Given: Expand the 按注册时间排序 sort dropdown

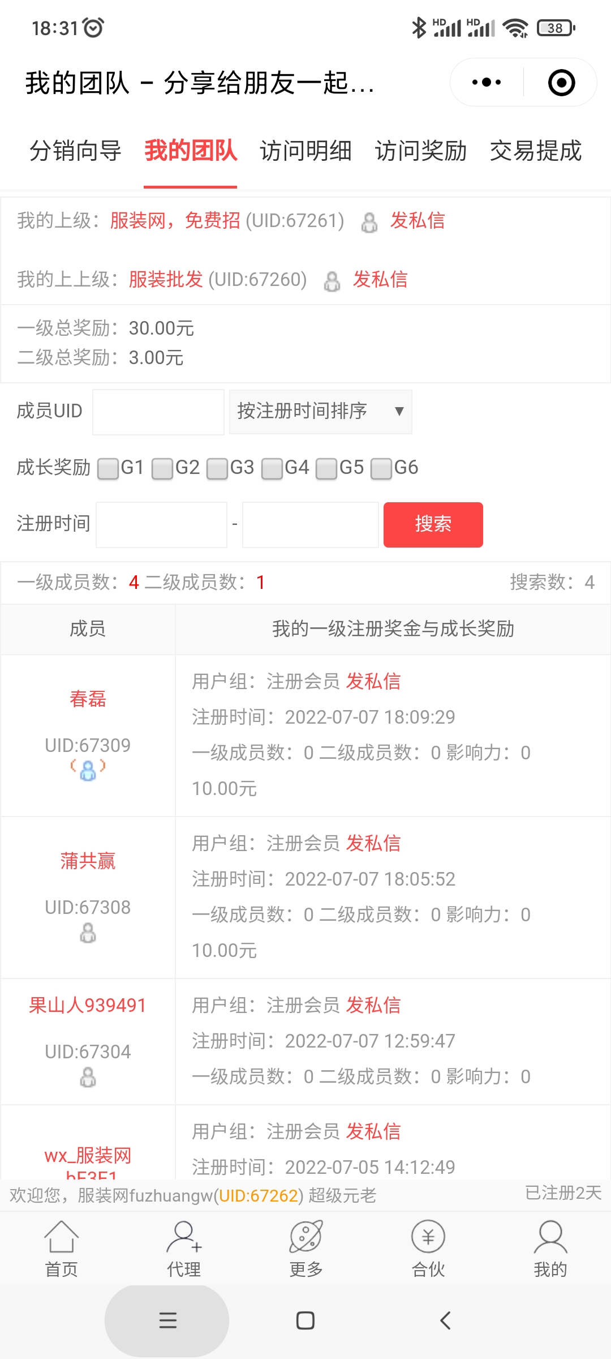Looking at the screenshot, I should [x=321, y=412].
